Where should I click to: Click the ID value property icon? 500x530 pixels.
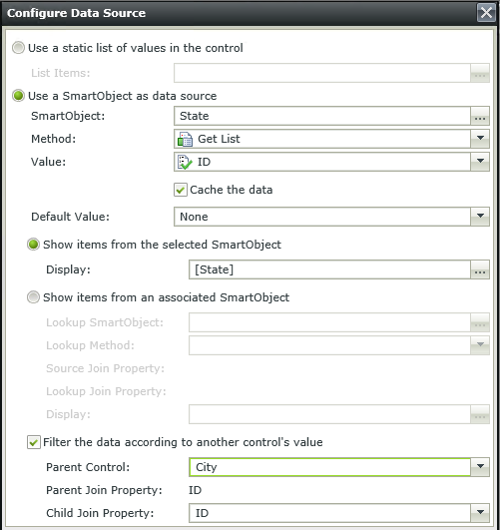(x=185, y=162)
